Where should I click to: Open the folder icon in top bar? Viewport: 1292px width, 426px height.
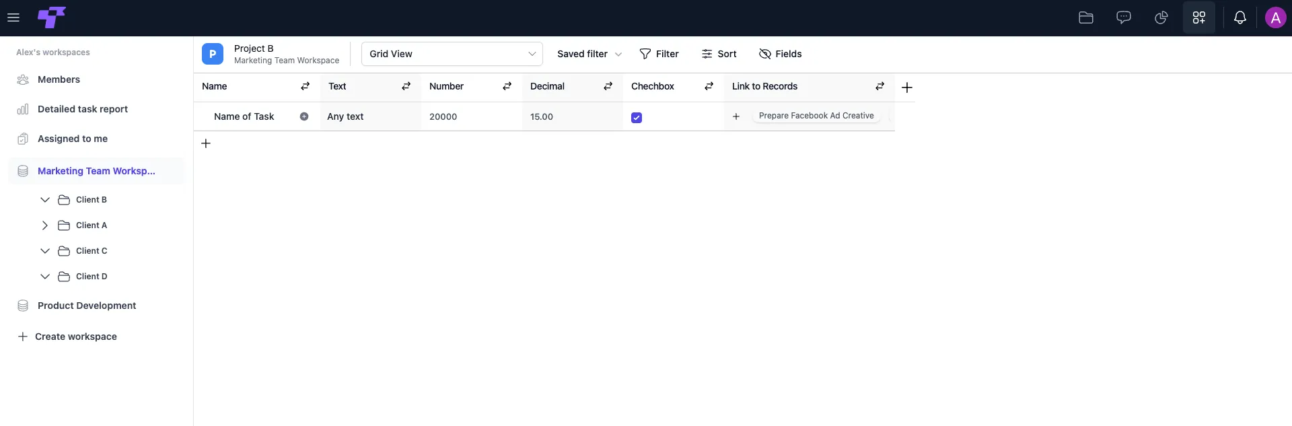pos(1086,17)
